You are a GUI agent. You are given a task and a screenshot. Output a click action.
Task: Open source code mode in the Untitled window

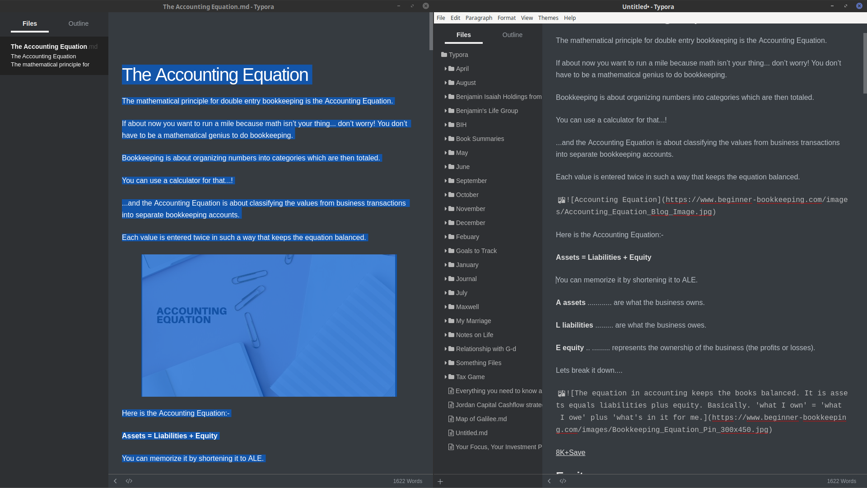click(563, 481)
